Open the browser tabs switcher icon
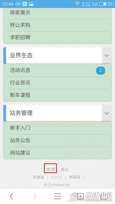This screenshot has height=204, width=115. 80,196
